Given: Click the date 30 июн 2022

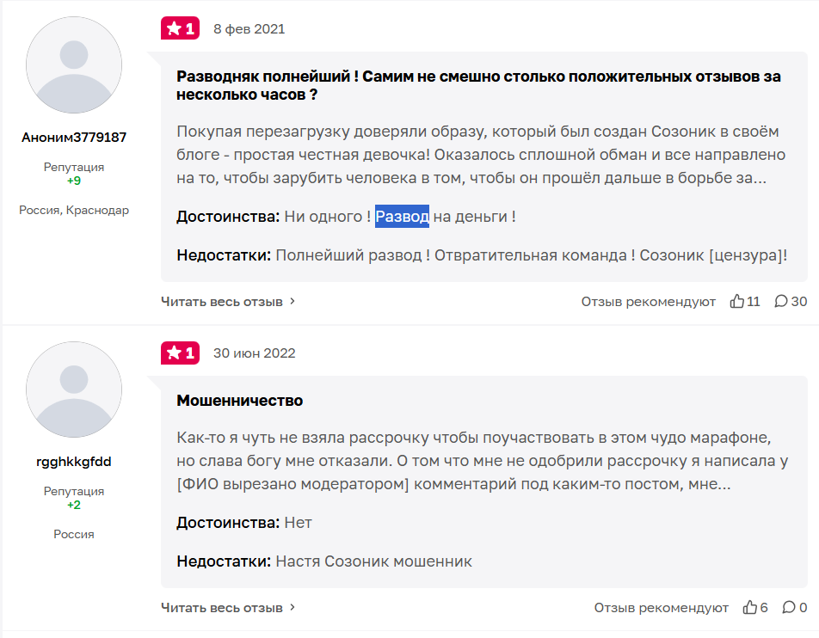Looking at the screenshot, I should point(254,353).
